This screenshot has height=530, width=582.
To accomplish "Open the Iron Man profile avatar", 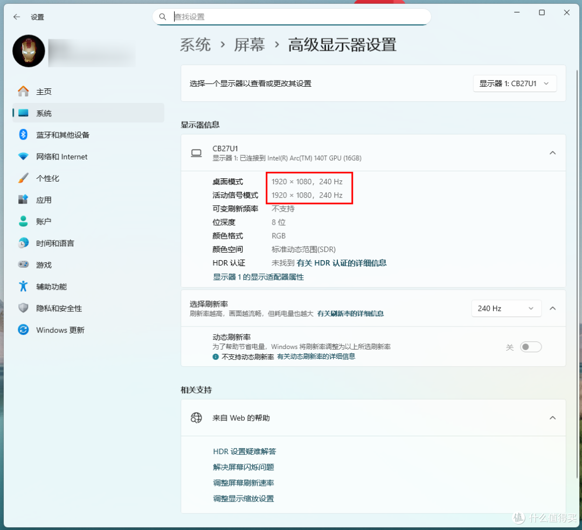I will point(29,51).
